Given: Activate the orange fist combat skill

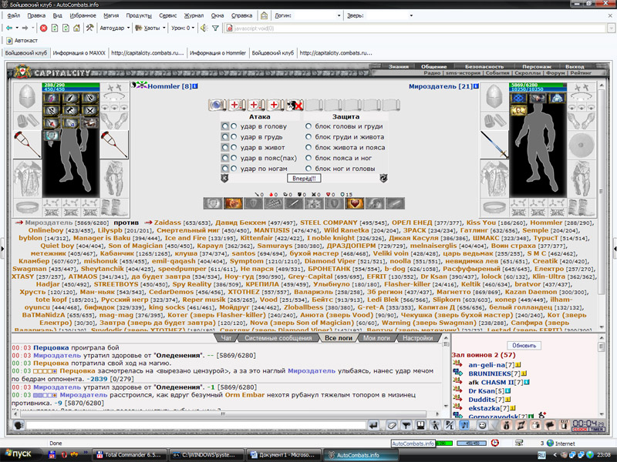Looking at the screenshot, I should (233, 203).
